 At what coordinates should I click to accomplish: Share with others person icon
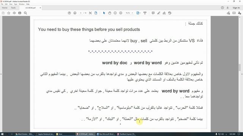[240, 13]
